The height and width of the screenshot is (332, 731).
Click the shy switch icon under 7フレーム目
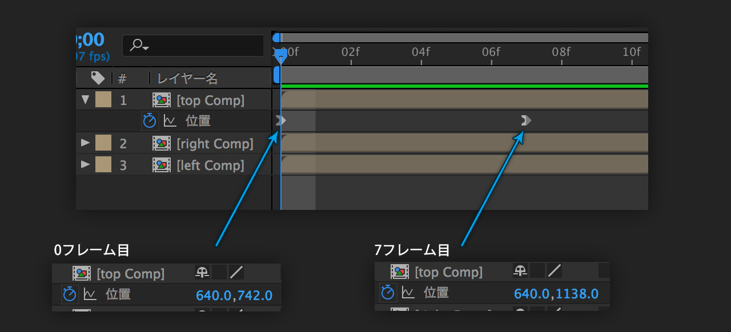[520, 271]
